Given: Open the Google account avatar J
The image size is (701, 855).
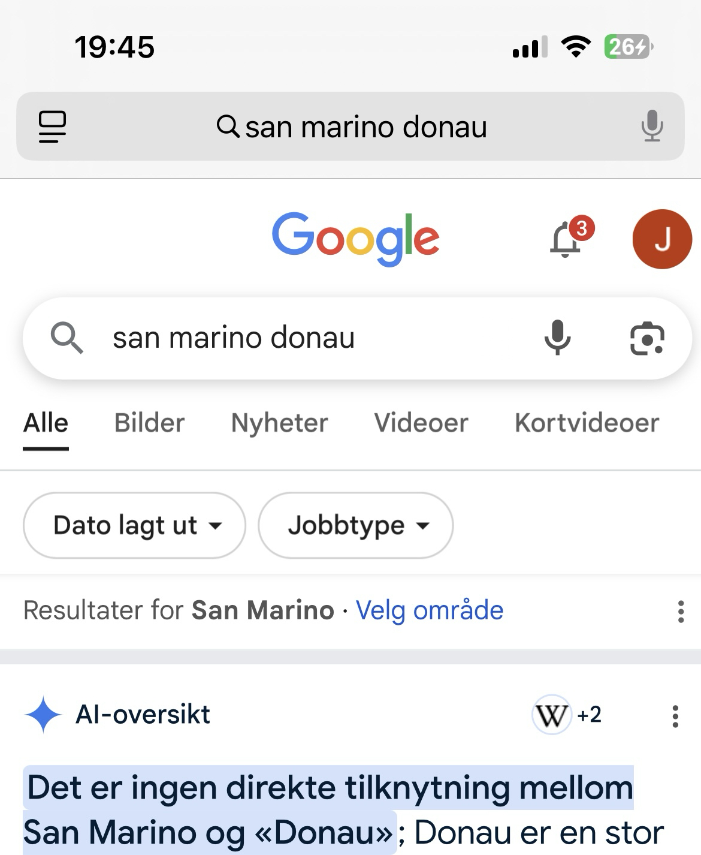Looking at the screenshot, I should coord(662,239).
